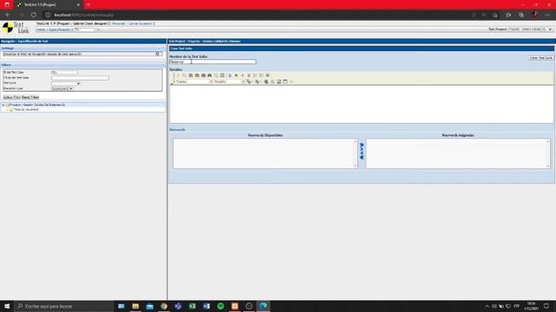The image size is (556, 312).
Task: Collapse the Settings panel
Action: click(163, 49)
